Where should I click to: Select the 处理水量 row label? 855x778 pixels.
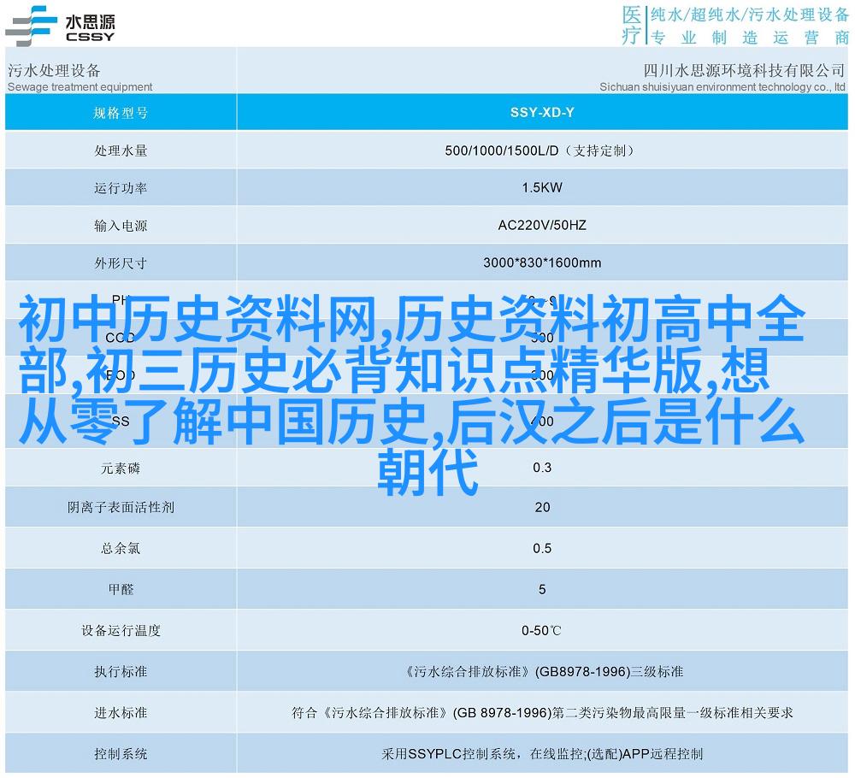(121, 150)
